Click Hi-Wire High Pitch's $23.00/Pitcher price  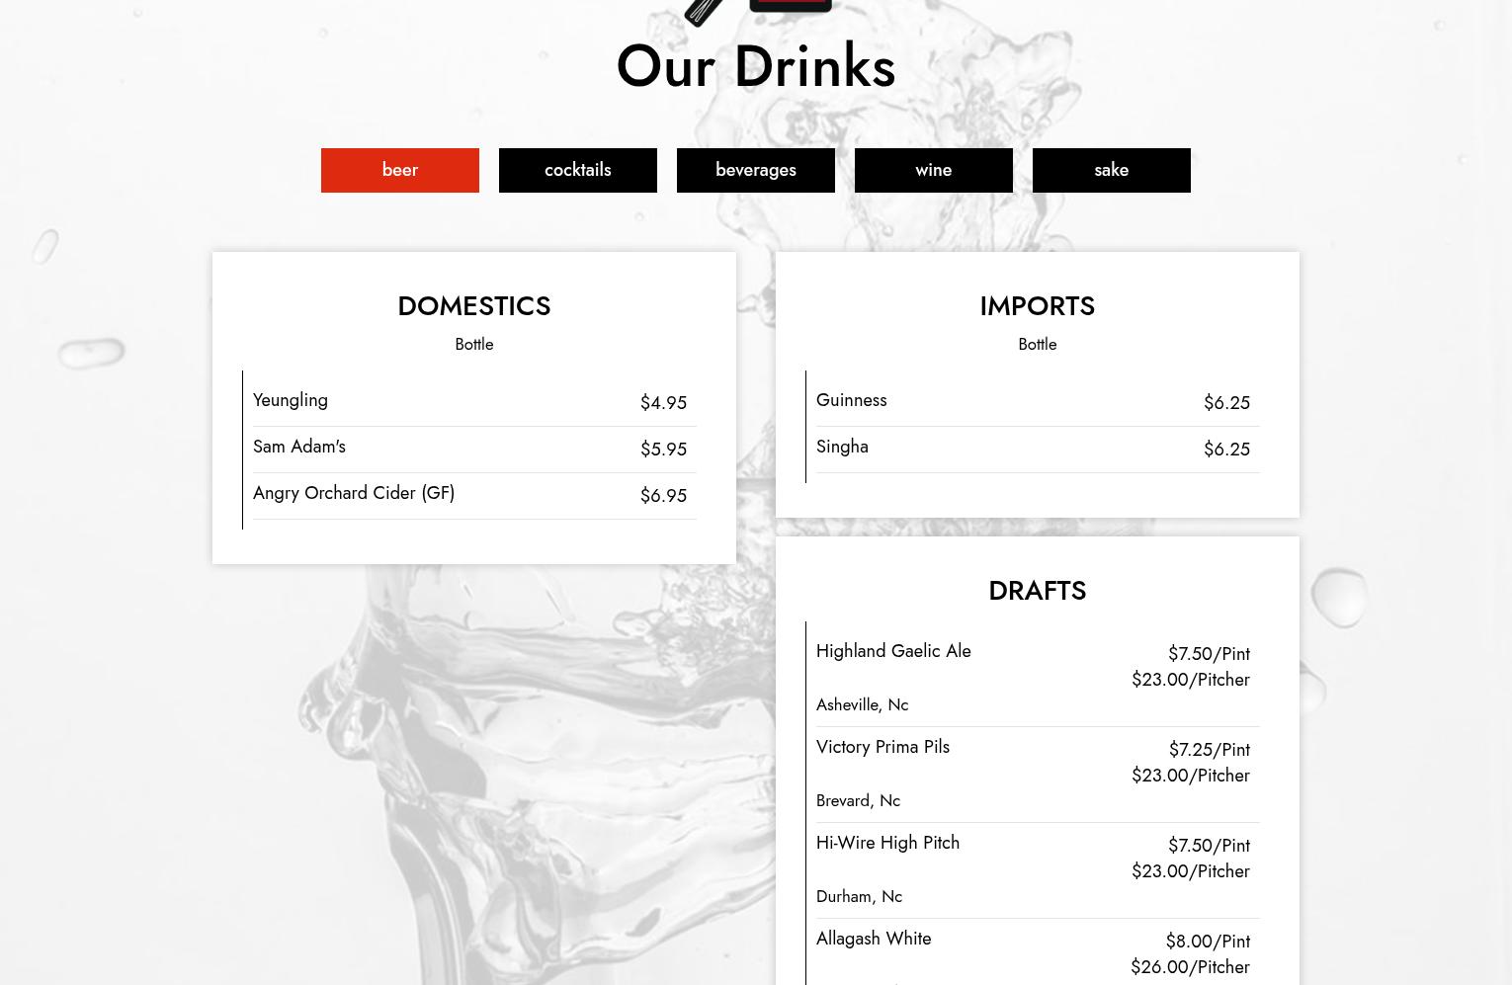[1191, 871]
